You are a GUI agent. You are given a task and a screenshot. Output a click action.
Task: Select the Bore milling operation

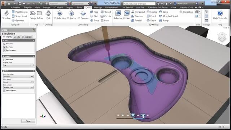[x=105, y=21]
